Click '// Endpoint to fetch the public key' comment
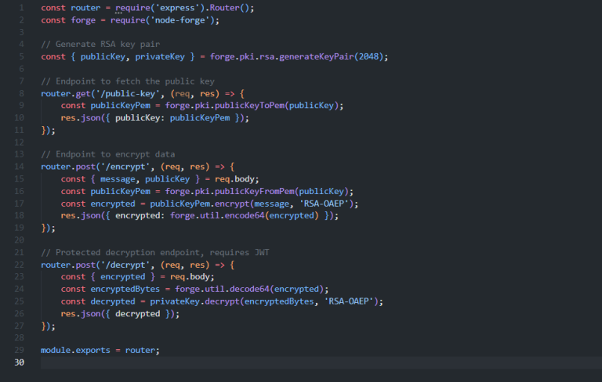602x382 pixels. 128,81
